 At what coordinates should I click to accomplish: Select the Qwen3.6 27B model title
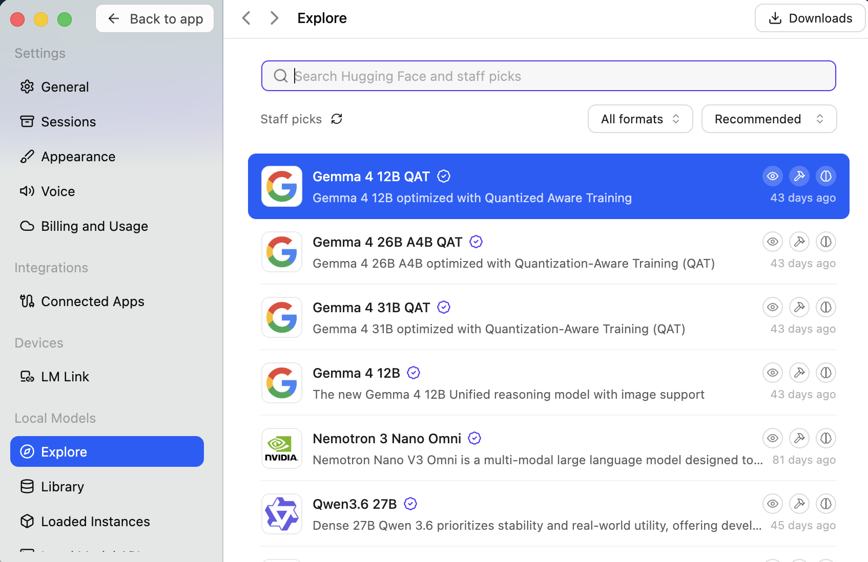355,504
